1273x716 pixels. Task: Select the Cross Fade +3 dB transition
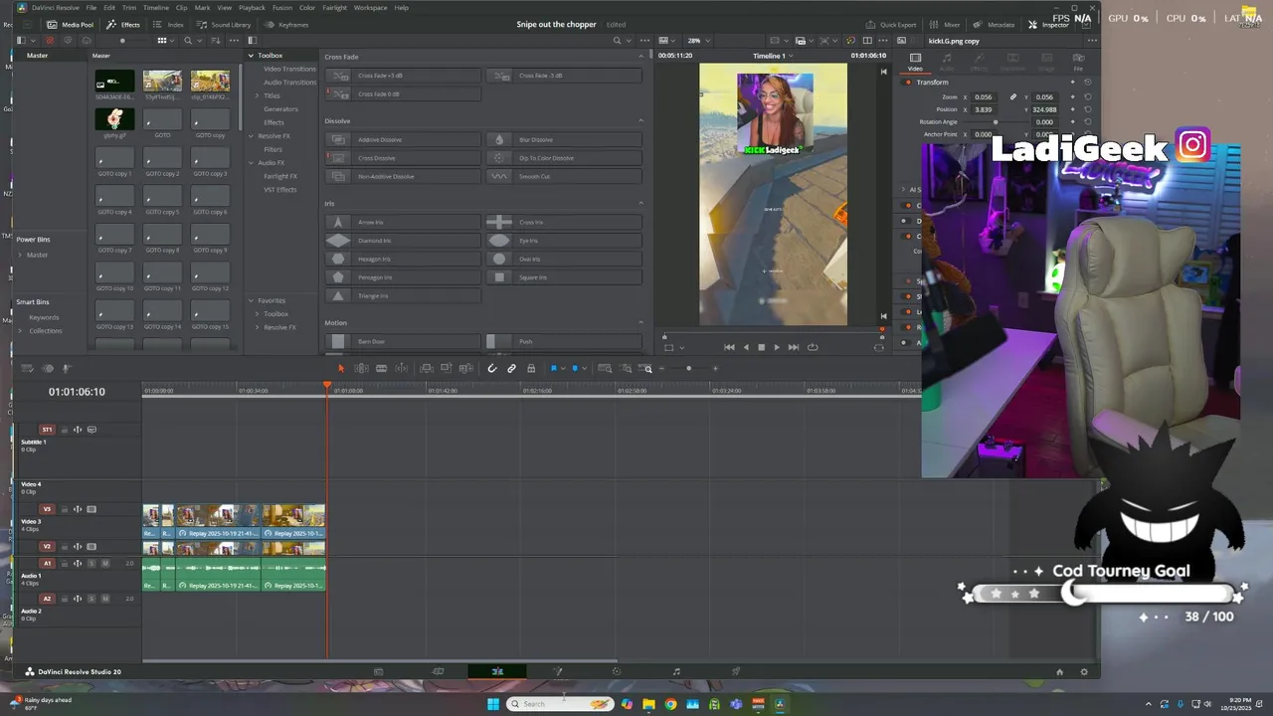click(x=404, y=76)
